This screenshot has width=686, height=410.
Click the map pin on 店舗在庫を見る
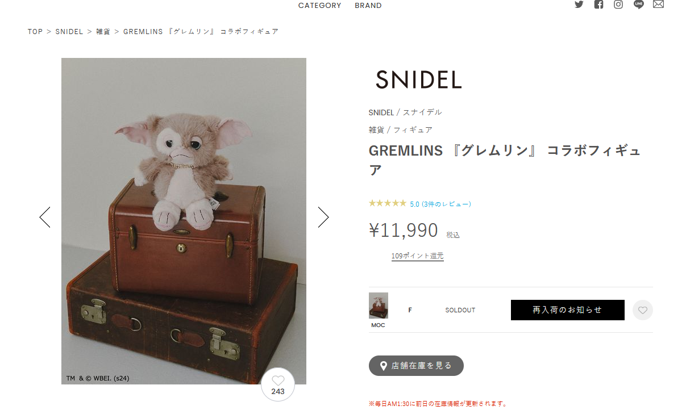384,366
